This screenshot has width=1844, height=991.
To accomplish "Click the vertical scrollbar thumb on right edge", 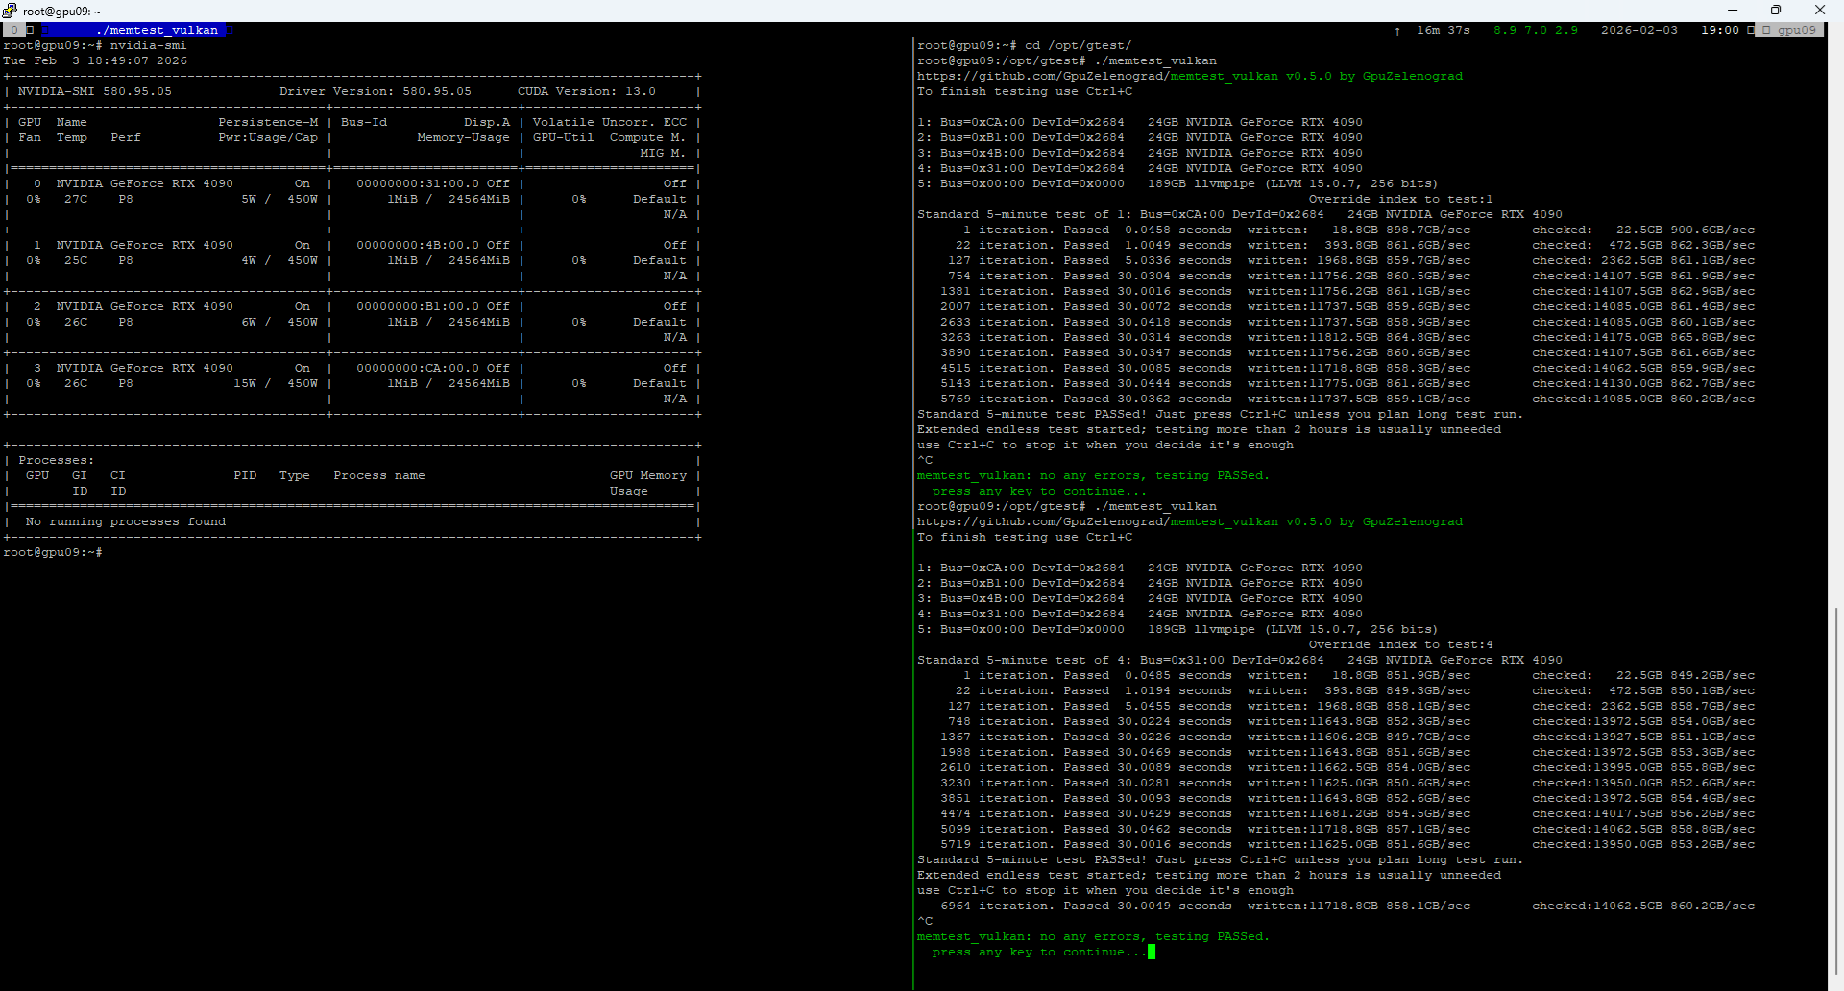I will [x=1835, y=787].
